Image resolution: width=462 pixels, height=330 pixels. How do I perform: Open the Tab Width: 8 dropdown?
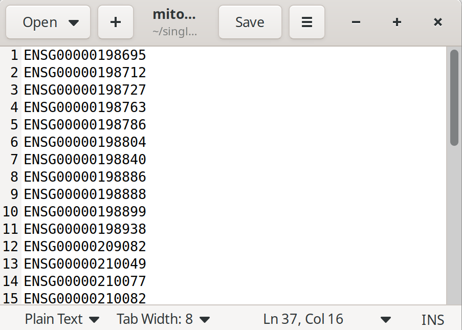[x=163, y=319]
